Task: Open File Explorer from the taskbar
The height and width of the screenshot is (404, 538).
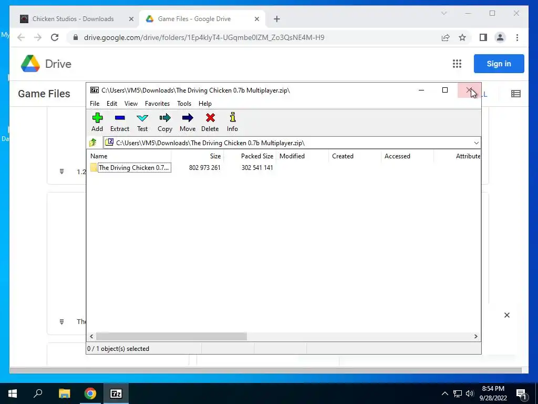Action: [64, 393]
